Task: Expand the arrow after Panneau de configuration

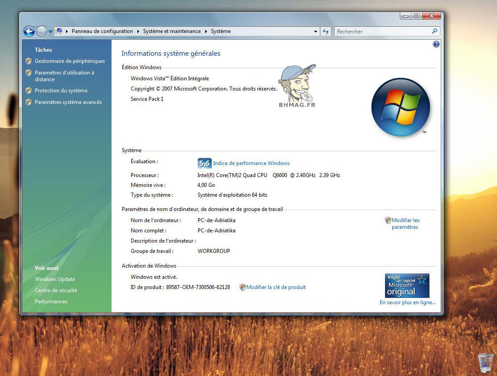Action: click(x=138, y=31)
